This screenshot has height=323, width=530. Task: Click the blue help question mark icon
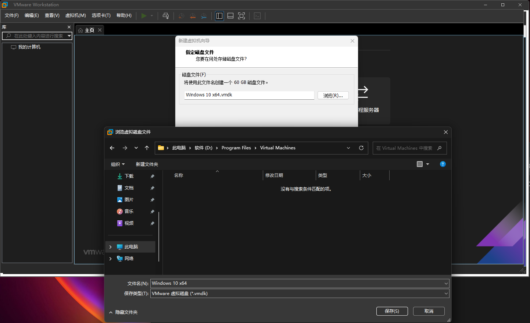click(443, 164)
